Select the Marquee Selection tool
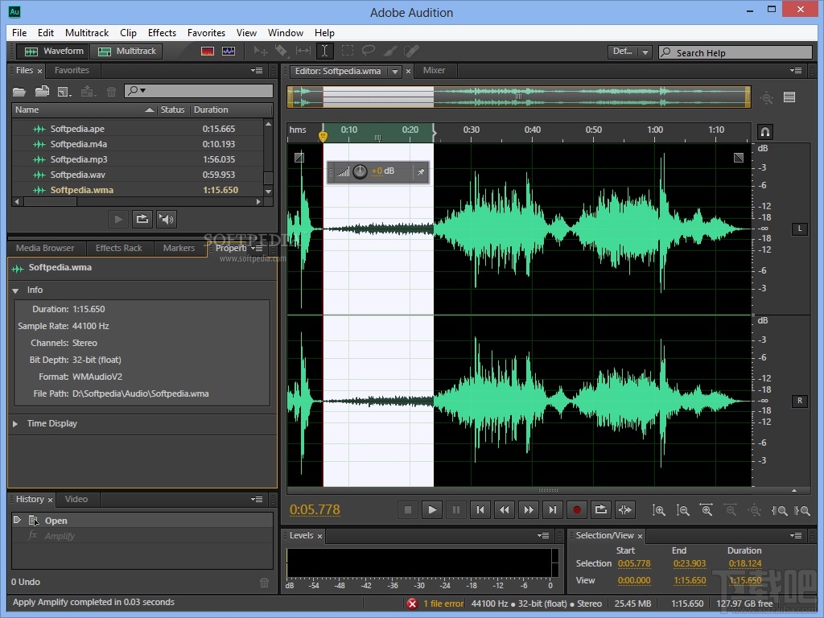 [x=347, y=51]
